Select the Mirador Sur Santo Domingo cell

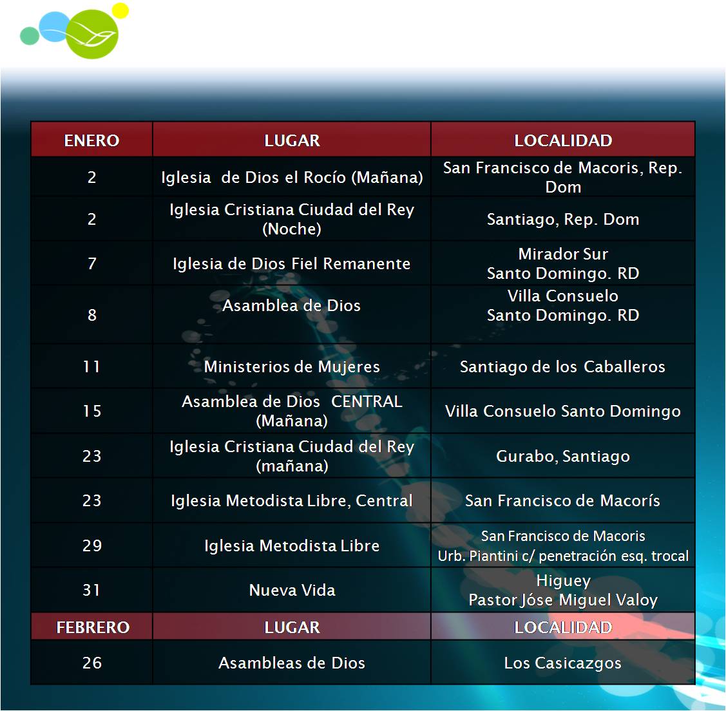coord(562,264)
